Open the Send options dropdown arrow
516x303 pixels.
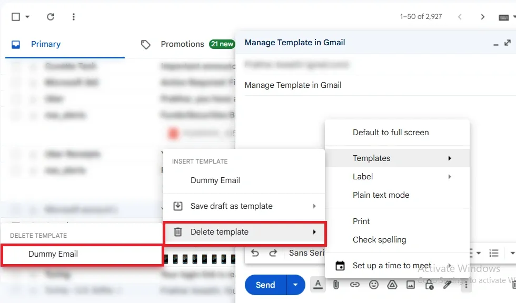[x=295, y=285]
